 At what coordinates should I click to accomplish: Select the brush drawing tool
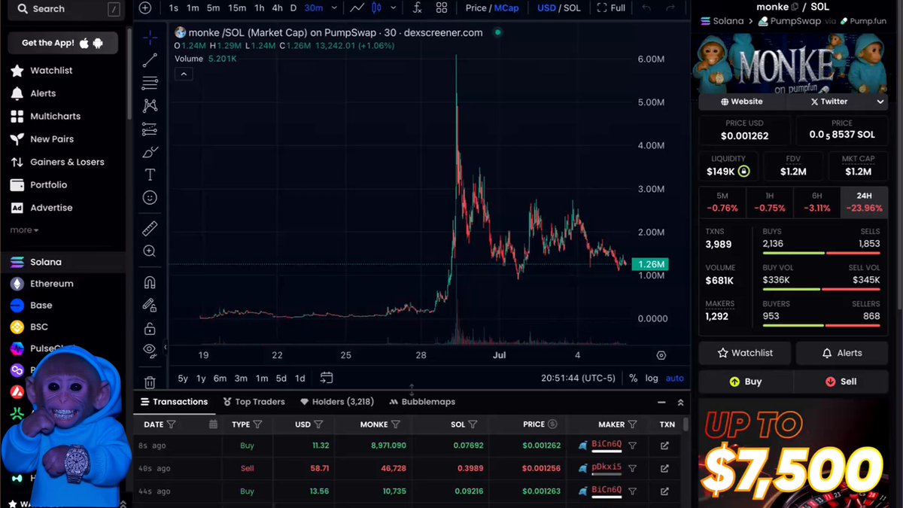[x=150, y=152]
